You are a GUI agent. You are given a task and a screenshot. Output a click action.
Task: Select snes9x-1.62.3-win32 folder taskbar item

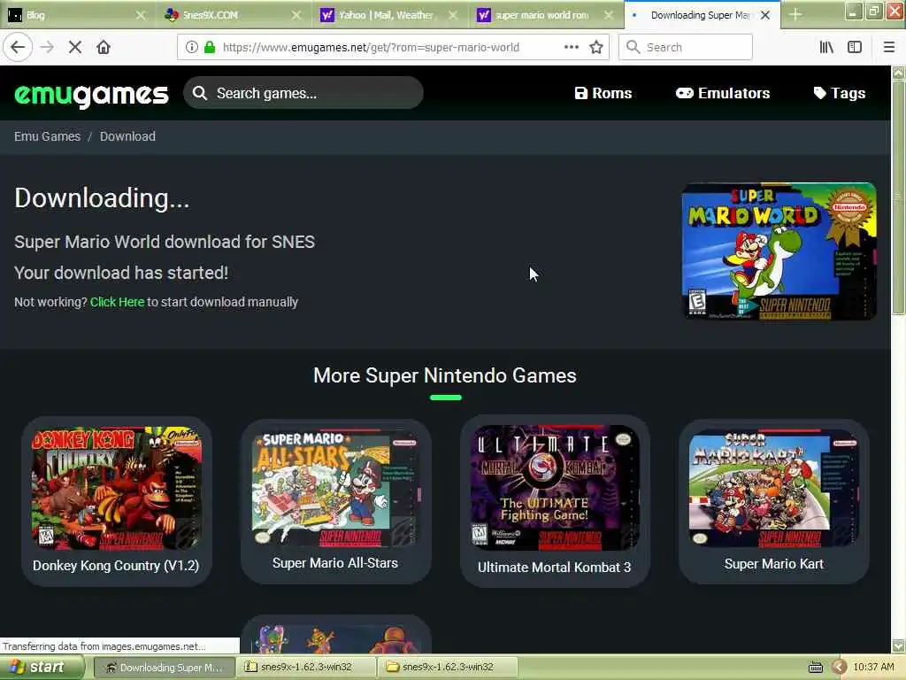point(447,668)
